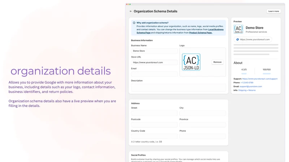Click the 'A 2-letter country code' hint text

(146, 142)
